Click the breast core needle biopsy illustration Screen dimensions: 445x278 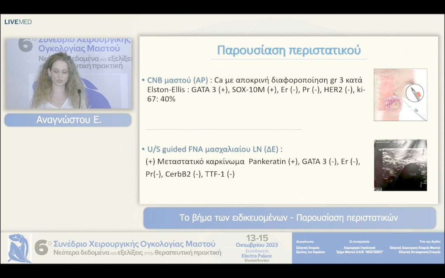tap(400, 95)
